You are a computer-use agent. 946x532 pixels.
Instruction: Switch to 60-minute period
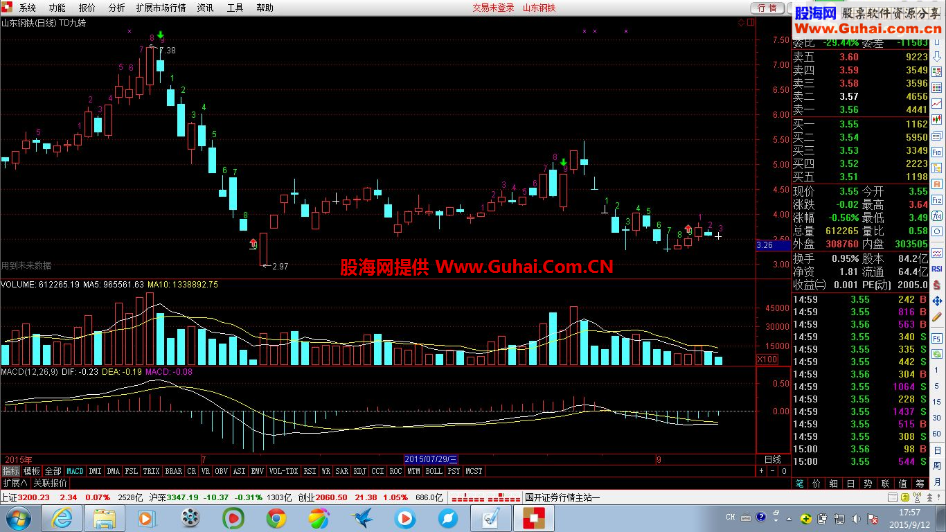point(936,433)
